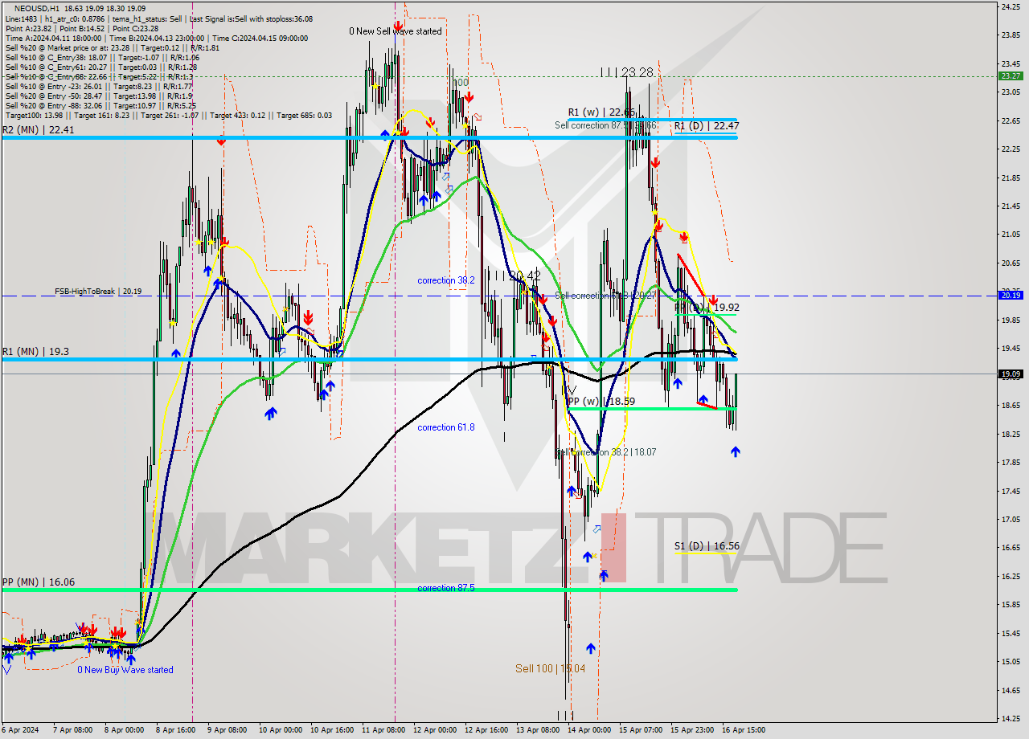
Task: Click the 'R2 (MN) | 22.41' level label
Action: [x=39, y=130]
